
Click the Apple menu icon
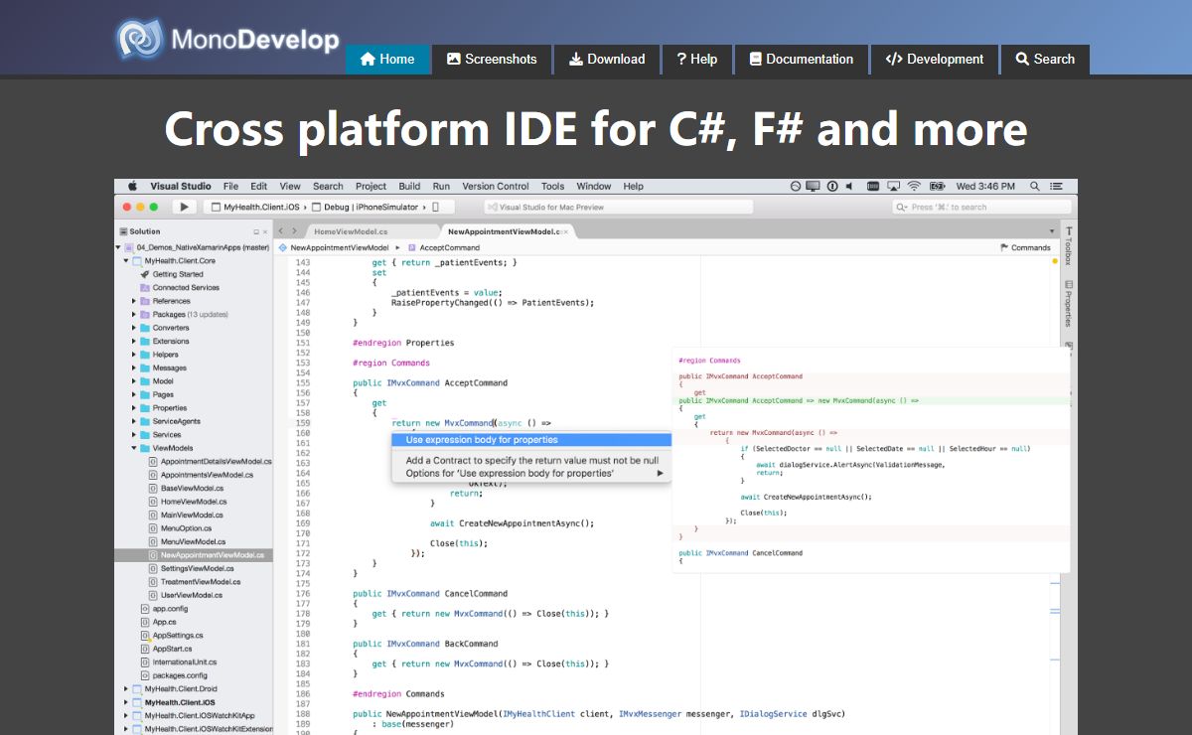click(131, 186)
